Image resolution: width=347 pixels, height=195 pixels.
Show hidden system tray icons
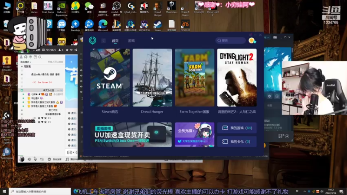click(x=304, y=191)
